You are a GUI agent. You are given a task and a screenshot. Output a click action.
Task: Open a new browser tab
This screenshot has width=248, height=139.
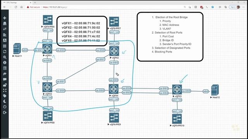[35, 3]
